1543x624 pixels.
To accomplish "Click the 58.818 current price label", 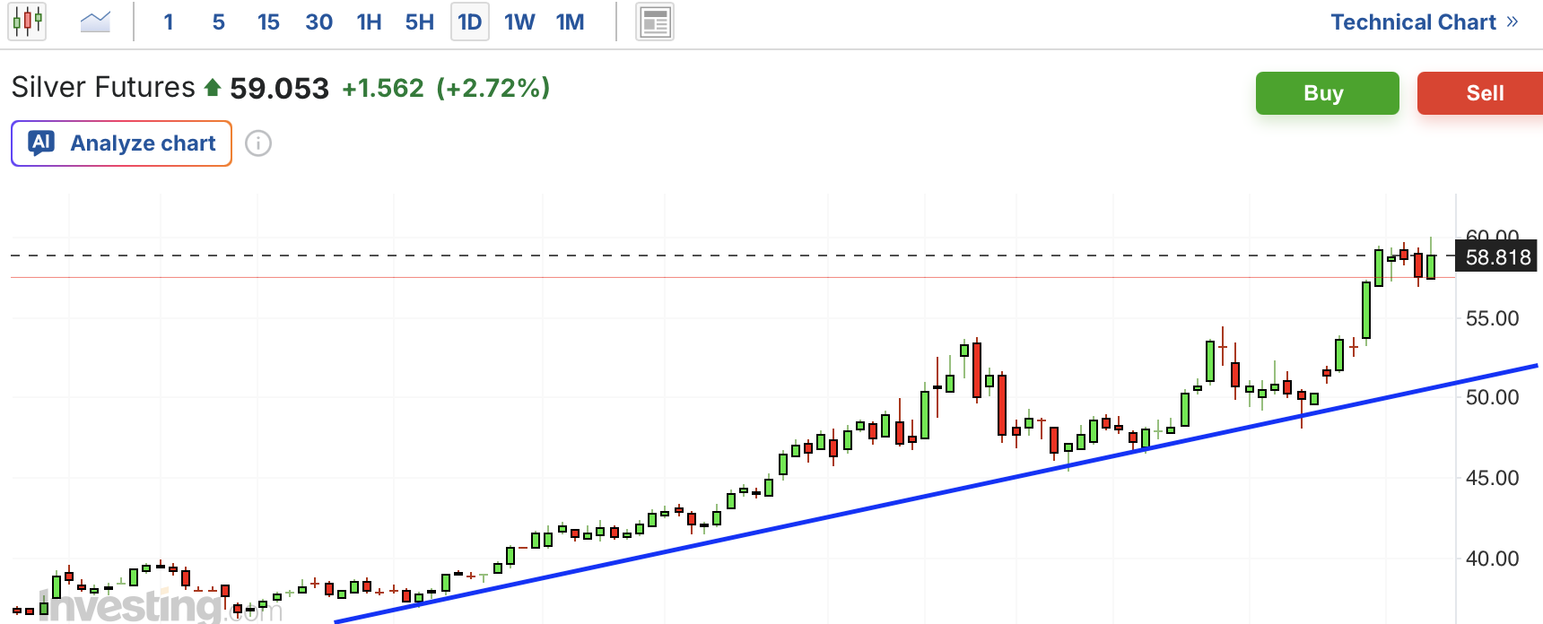I will tap(1497, 257).
